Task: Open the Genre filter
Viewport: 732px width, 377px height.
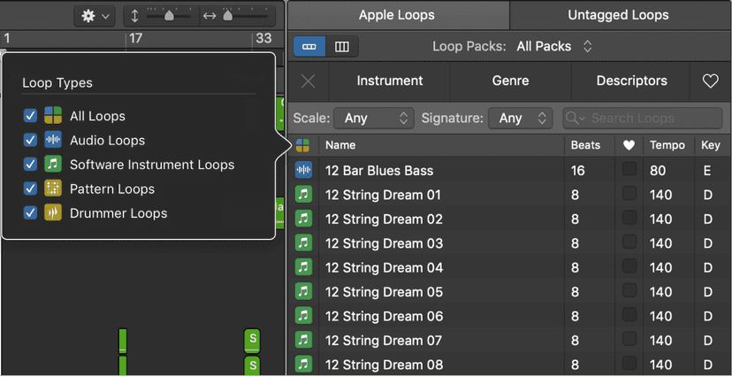Action: coord(511,81)
